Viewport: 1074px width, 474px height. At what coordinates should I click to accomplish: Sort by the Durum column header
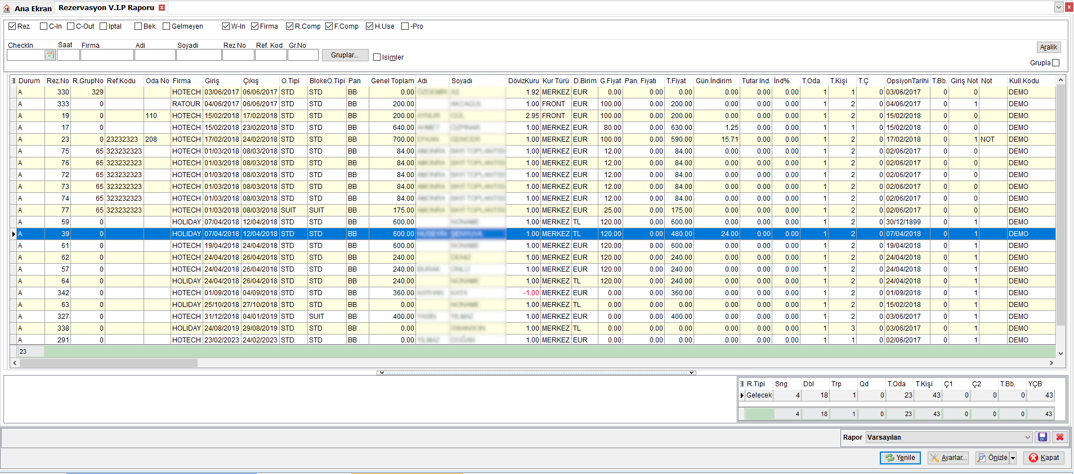tap(29, 81)
